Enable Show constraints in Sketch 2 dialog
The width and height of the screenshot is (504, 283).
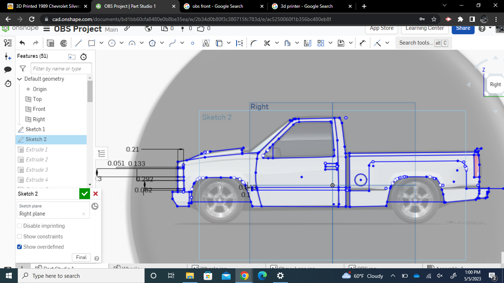[x=19, y=236]
